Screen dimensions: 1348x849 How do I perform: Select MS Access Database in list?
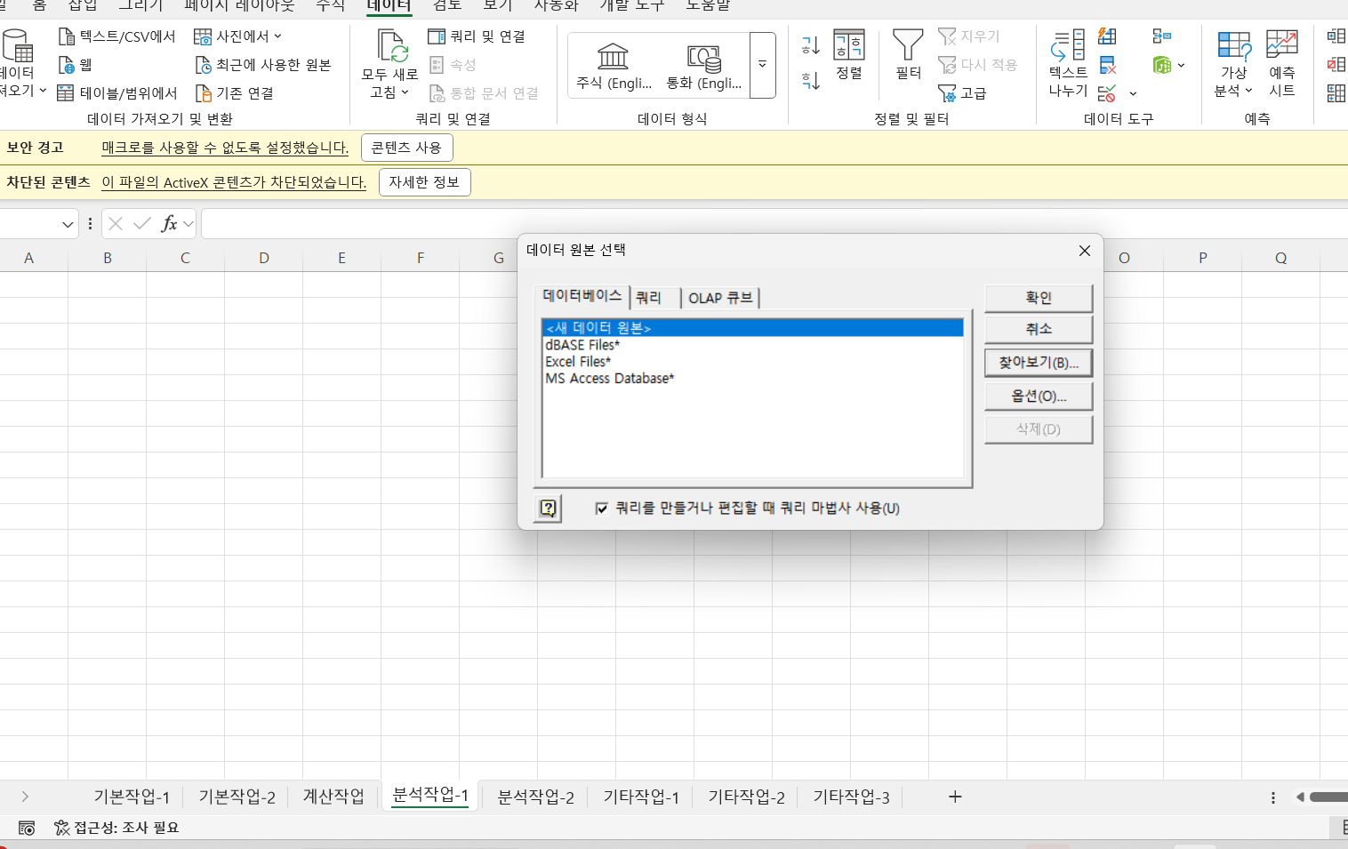click(x=609, y=379)
